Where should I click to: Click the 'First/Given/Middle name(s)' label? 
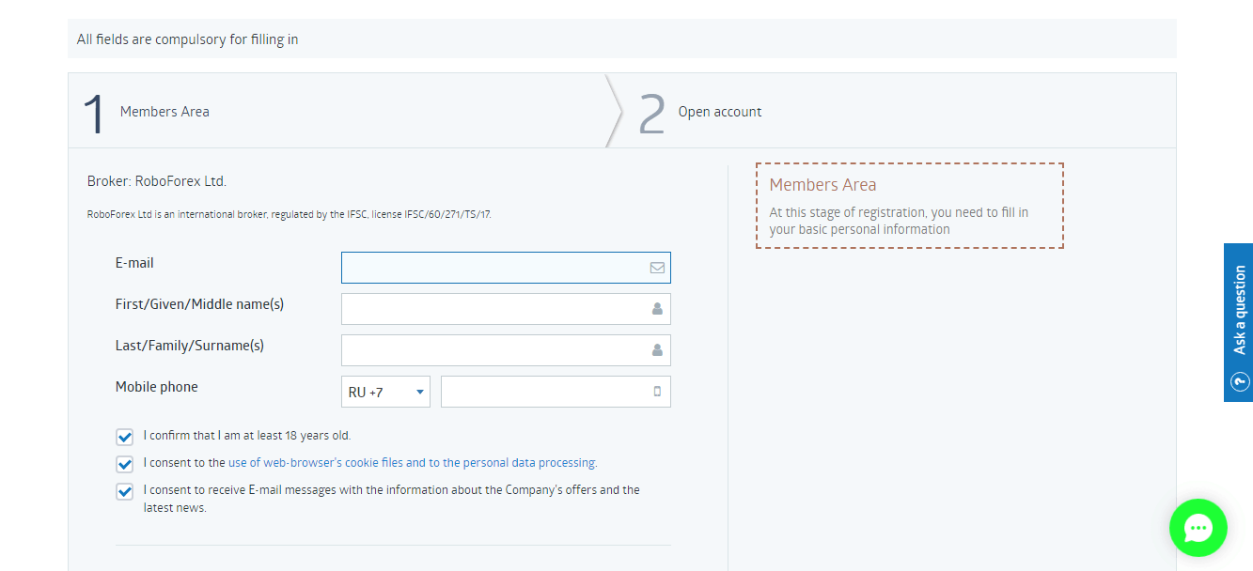tap(199, 304)
